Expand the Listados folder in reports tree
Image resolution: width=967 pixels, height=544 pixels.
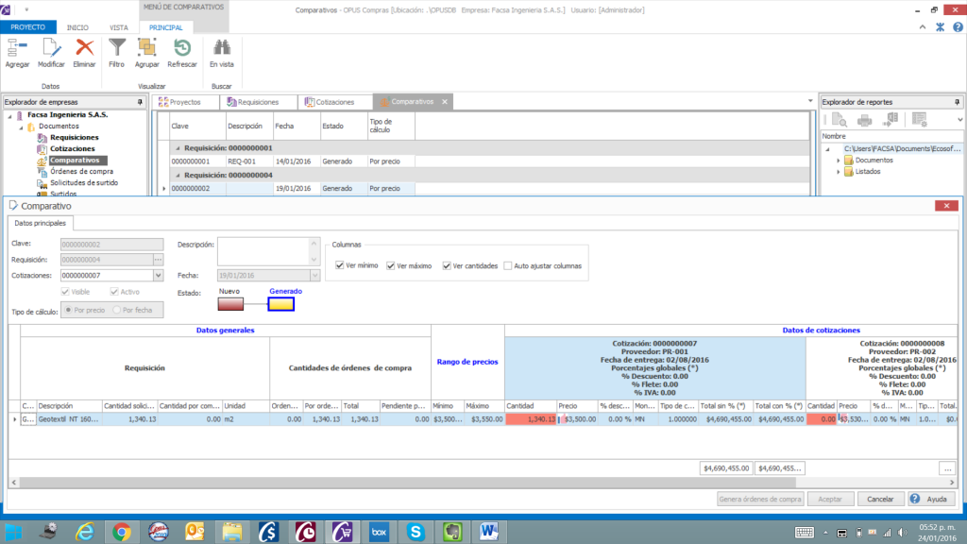coord(838,172)
